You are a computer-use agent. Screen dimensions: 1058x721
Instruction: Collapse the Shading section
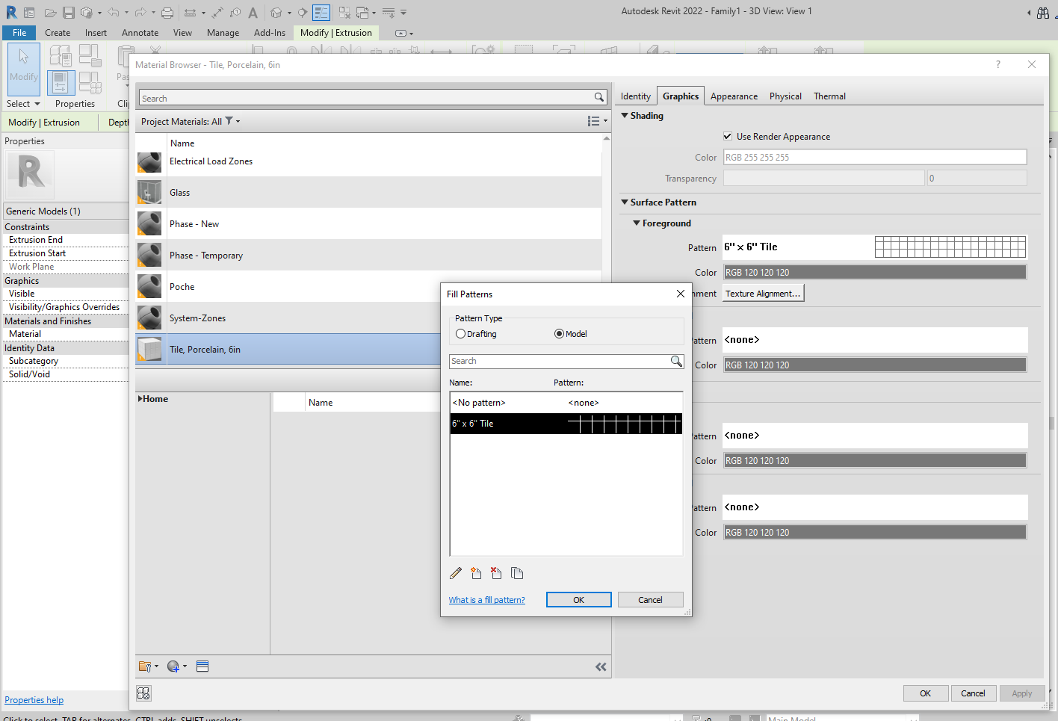[625, 116]
